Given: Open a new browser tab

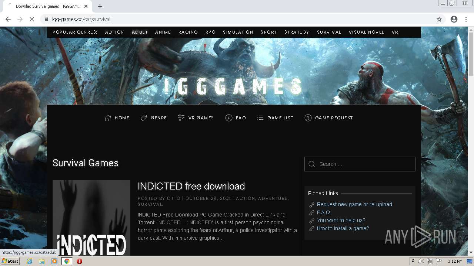Looking at the screenshot, I should pos(100,6).
